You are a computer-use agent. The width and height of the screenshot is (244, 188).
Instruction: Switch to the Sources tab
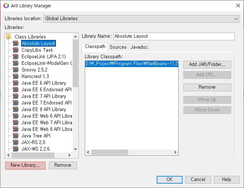(x=118, y=47)
